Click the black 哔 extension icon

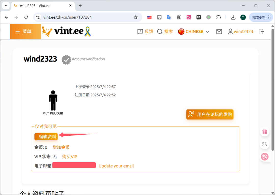coord(199,17)
